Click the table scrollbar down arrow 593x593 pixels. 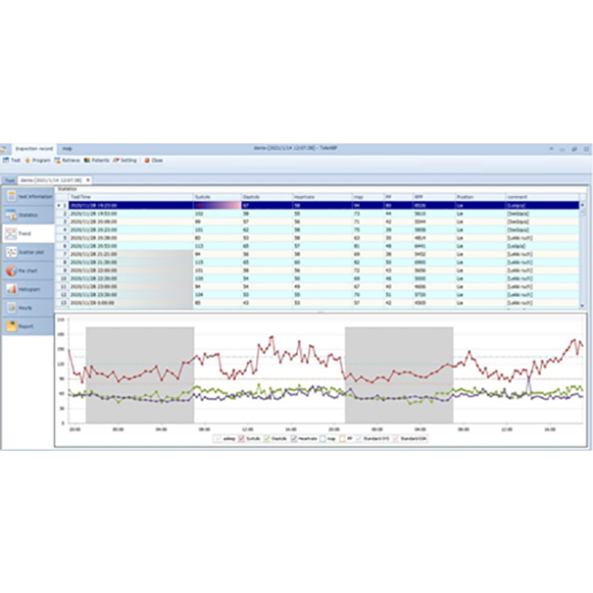click(x=582, y=306)
